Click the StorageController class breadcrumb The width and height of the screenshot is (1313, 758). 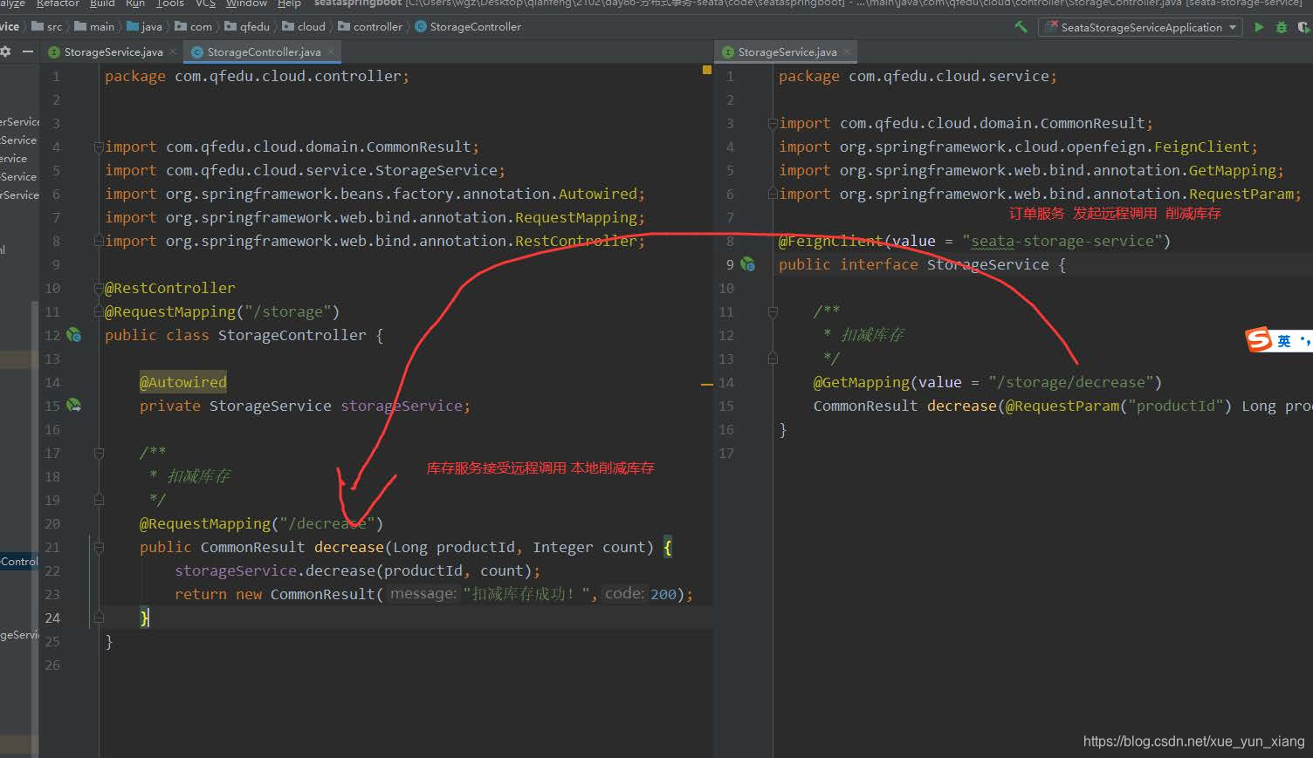468,27
